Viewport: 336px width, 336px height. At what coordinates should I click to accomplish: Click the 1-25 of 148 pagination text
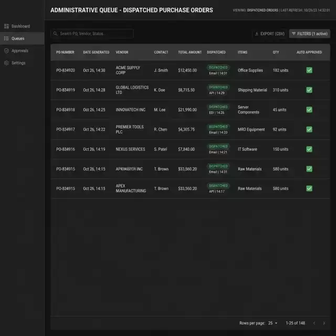[295, 323]
